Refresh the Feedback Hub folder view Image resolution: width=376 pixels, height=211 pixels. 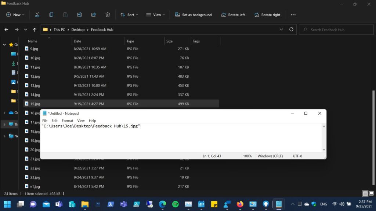(x=292, y=30)
